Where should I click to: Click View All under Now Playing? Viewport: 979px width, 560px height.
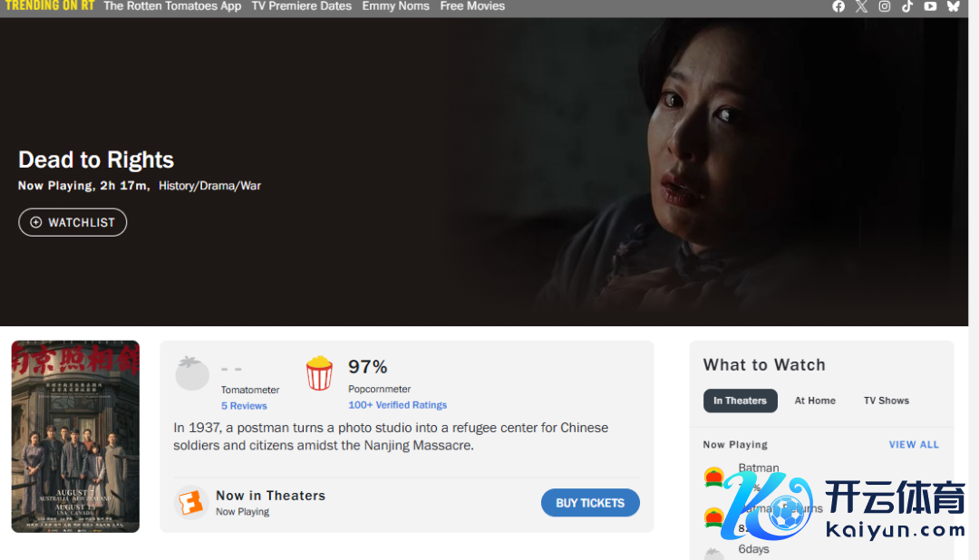[x=914, y=445]
